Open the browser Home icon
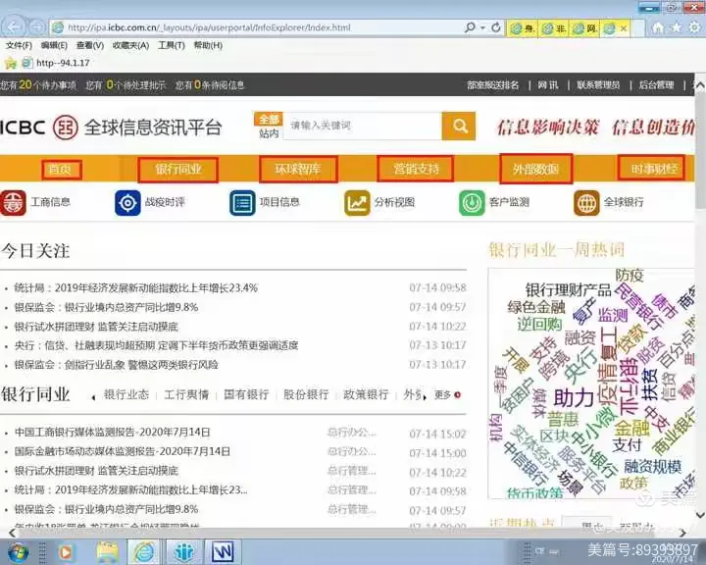706x565 pixels. 658,27
